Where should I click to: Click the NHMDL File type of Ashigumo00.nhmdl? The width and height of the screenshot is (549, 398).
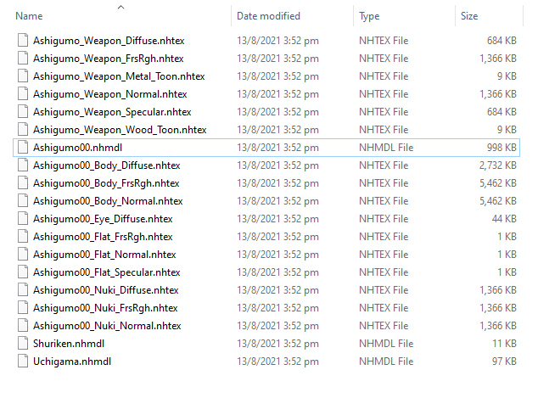[x=386, y=148]
